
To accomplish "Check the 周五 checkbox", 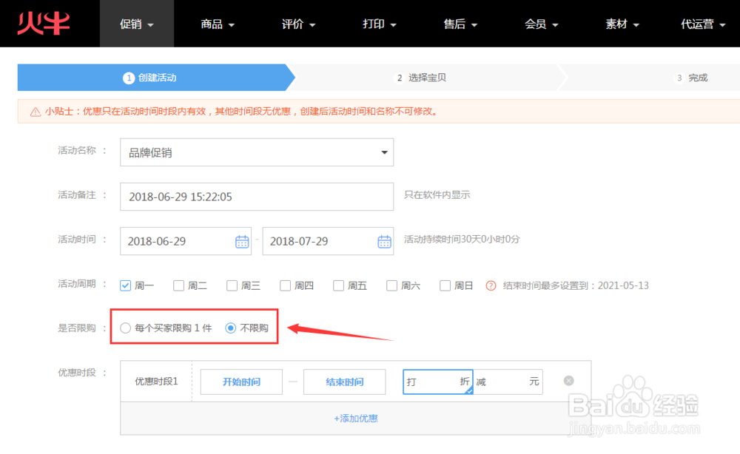I will click(x=338, y=285).
